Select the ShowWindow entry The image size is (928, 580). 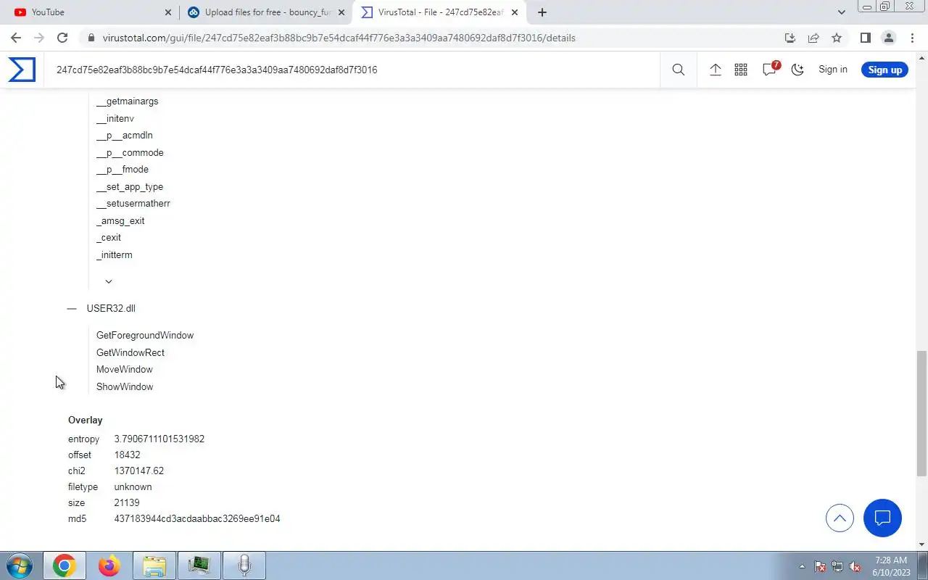(125, 387)
